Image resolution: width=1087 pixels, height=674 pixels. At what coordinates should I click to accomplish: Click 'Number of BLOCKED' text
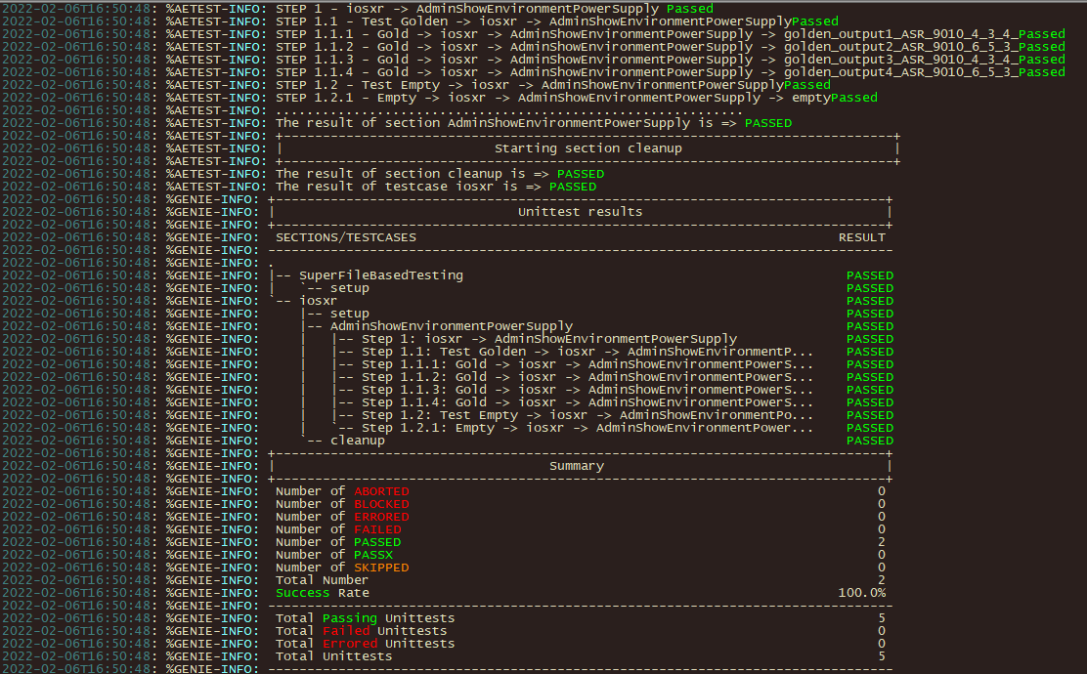342,504
